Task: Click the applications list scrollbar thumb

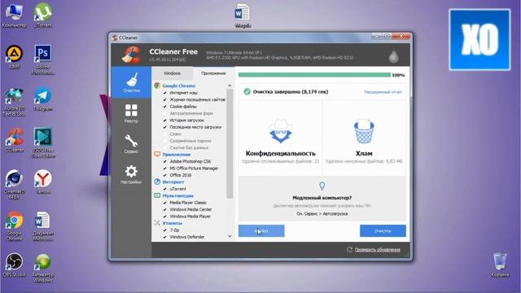Action: click(x=230, y=143)
